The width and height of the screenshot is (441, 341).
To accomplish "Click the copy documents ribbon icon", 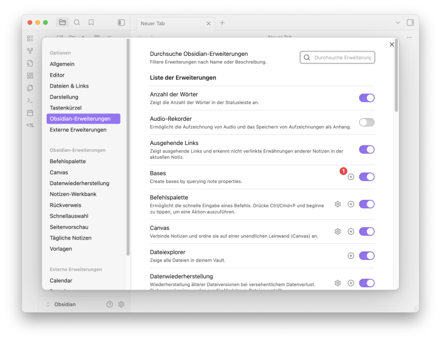I will point(30,88).
